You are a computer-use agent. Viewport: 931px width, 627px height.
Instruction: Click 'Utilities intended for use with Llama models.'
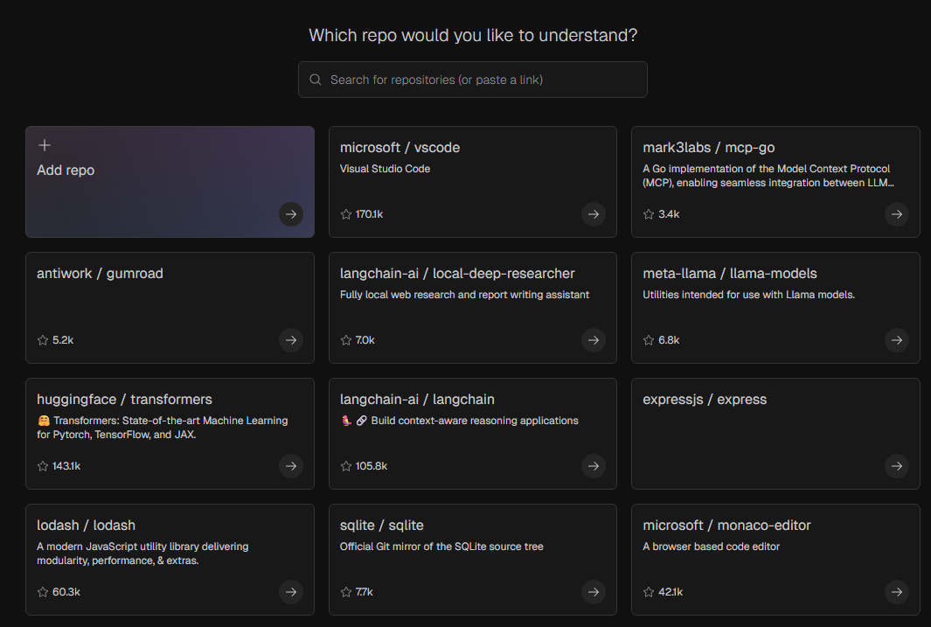tap(748, 295)
